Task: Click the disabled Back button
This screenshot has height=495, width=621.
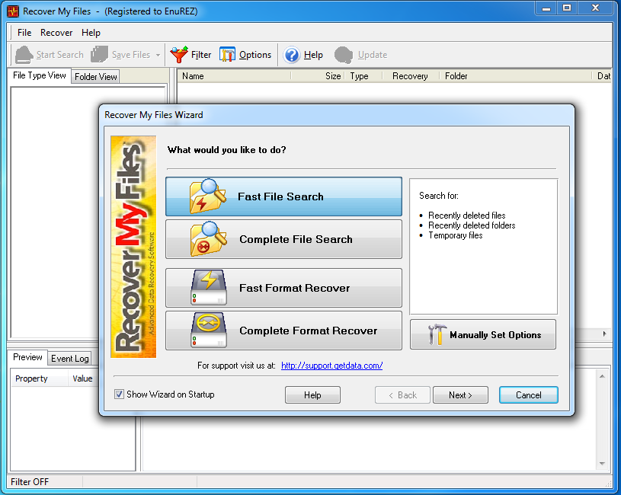Action: click(x=402, y=395)
